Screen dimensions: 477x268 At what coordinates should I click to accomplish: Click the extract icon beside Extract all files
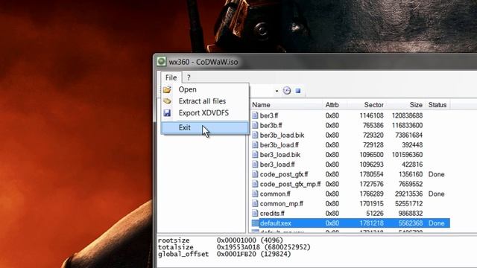click(167, 101)
